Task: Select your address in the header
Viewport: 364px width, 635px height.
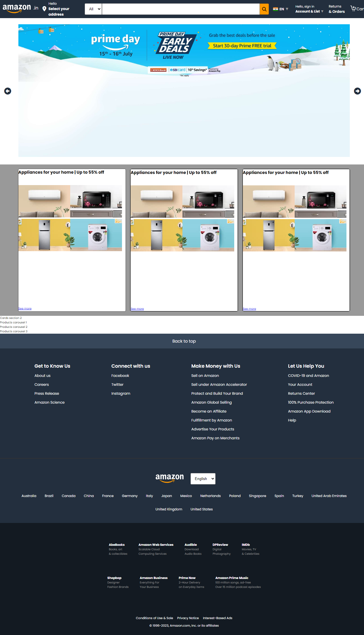Action: [x=59, y=11]
